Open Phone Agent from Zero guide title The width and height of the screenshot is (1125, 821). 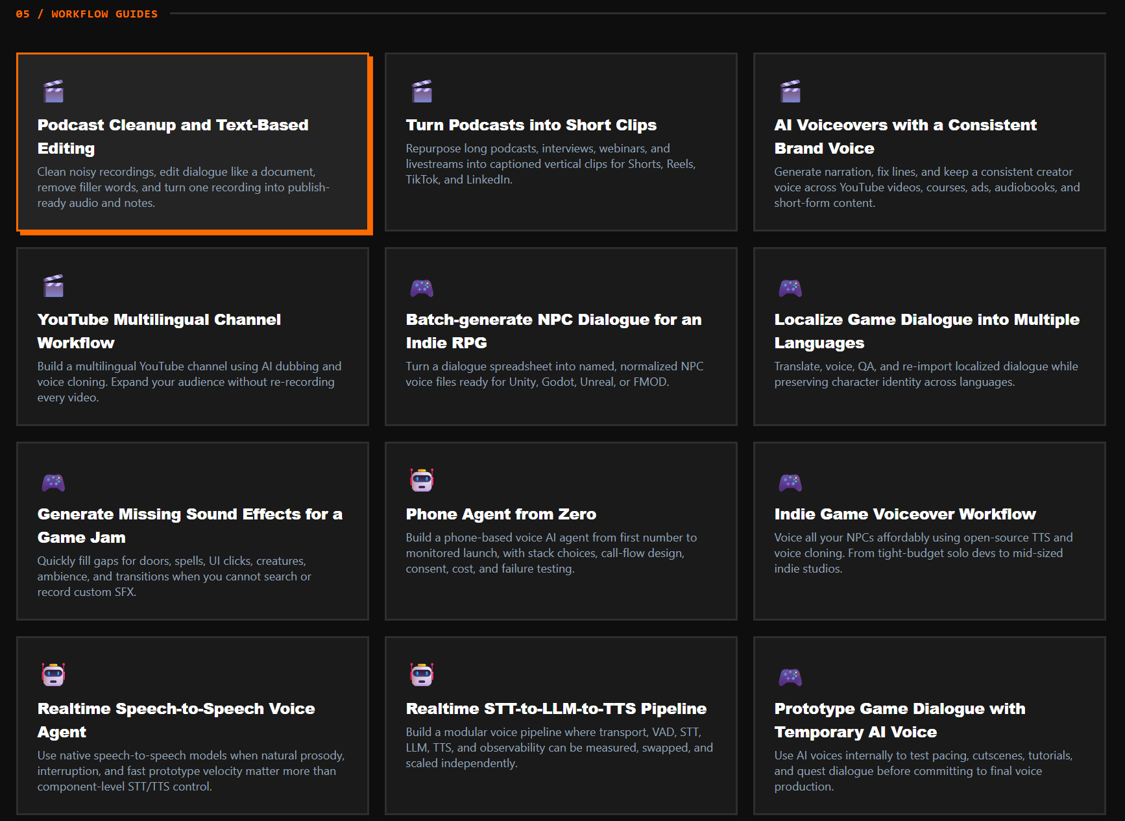[x=501, y=514]
